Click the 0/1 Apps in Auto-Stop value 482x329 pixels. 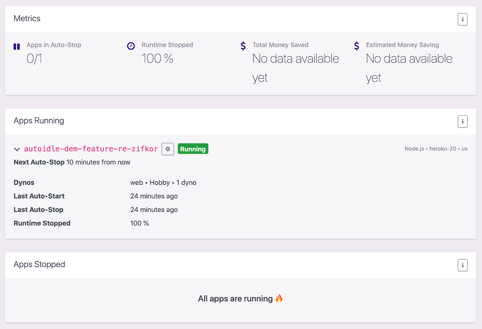click(34, 58)
